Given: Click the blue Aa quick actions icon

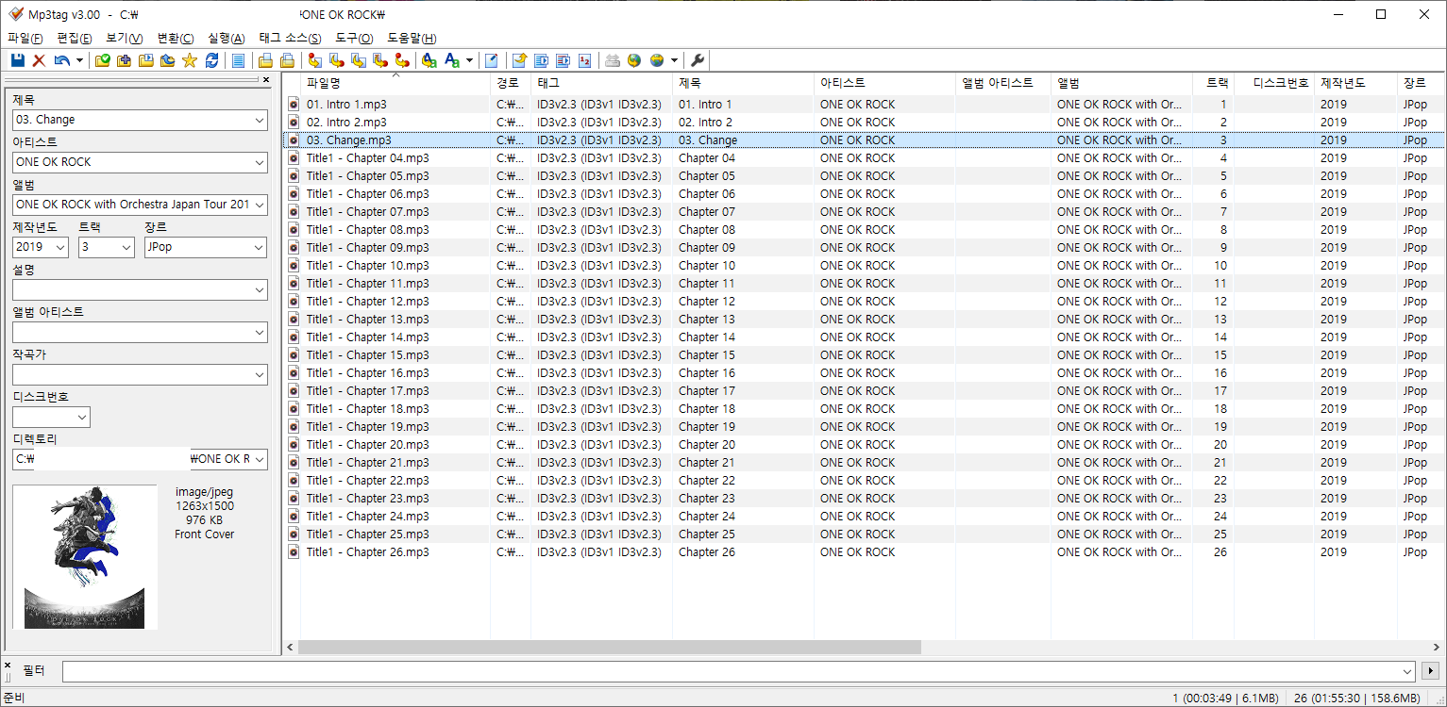Looking at the screenshot, I should click(451, 60).
